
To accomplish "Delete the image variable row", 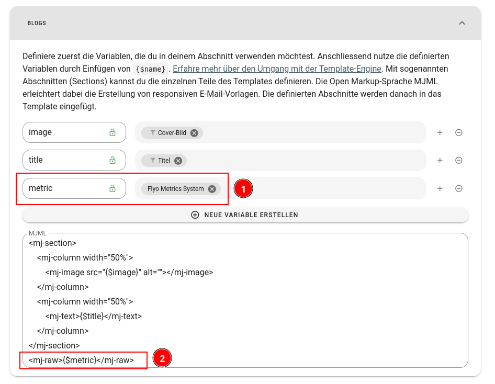I will pos(458,133).
